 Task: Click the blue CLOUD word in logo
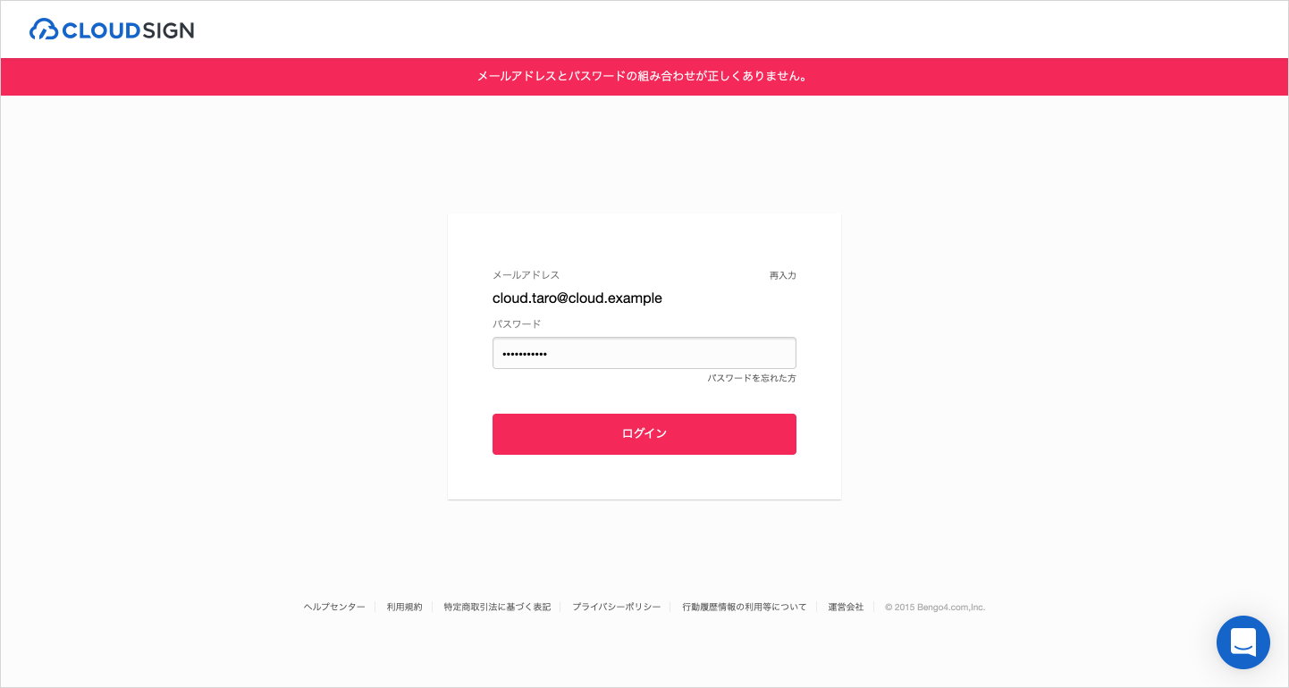[x=101, y=30]
